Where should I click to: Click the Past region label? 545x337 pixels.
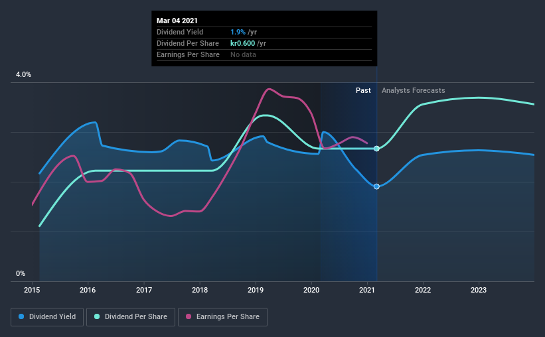pos(363,90)
